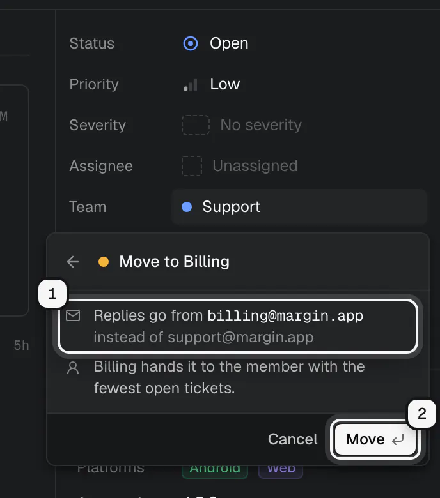The width and height of the screenshot is (440, 498).
Task: Click the billing@margin.app address text
Action: [285, 316]
